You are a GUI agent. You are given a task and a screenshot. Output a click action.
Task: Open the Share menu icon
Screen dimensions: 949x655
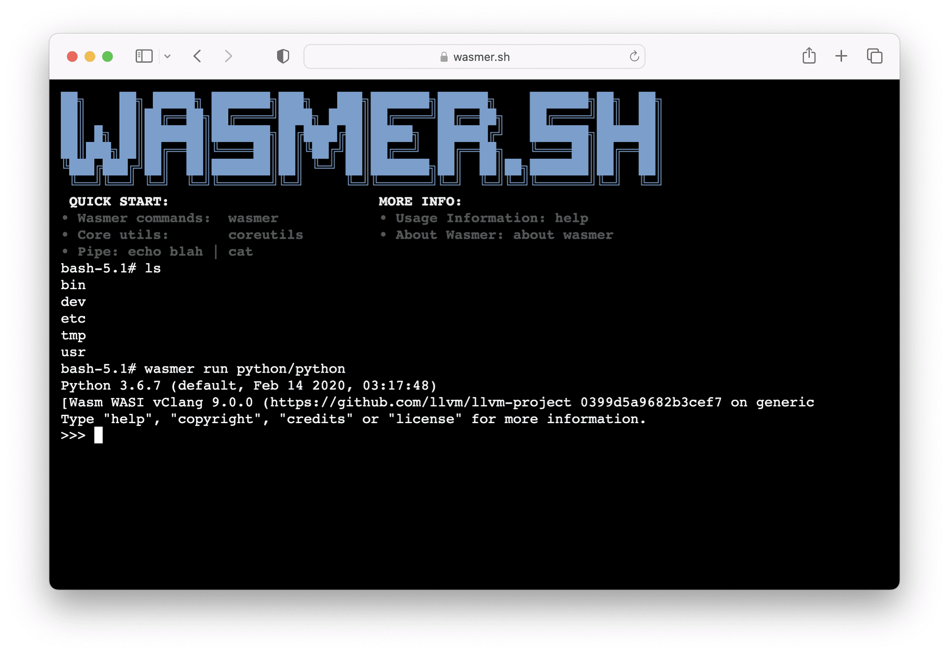(809, 56)
